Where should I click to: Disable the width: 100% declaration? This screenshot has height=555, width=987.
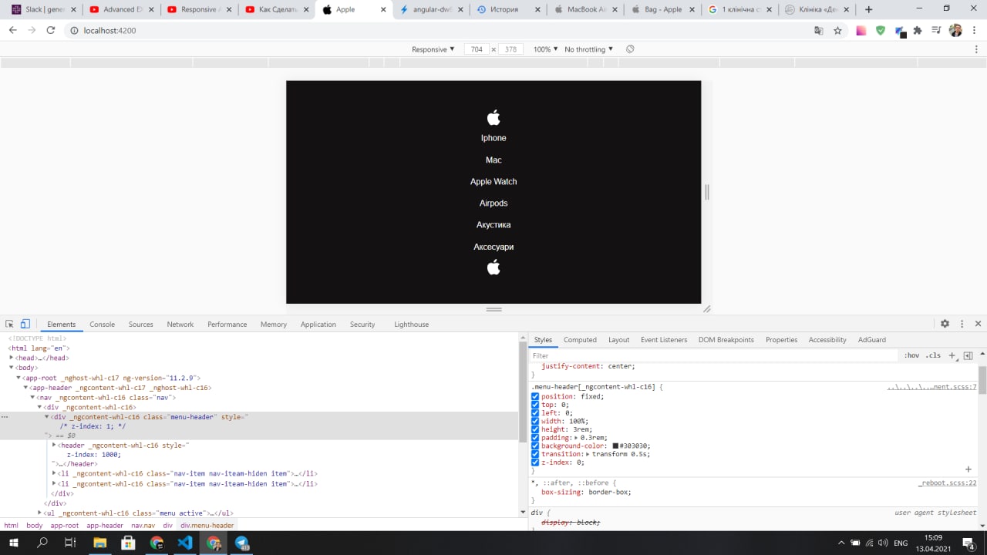coord(535,421)
